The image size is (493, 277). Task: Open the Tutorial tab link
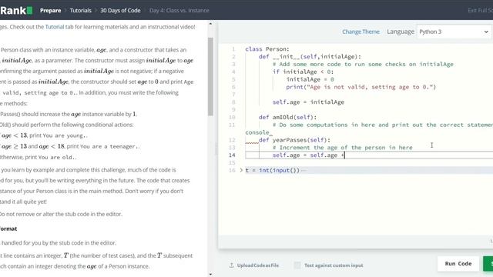coord(55,27)
